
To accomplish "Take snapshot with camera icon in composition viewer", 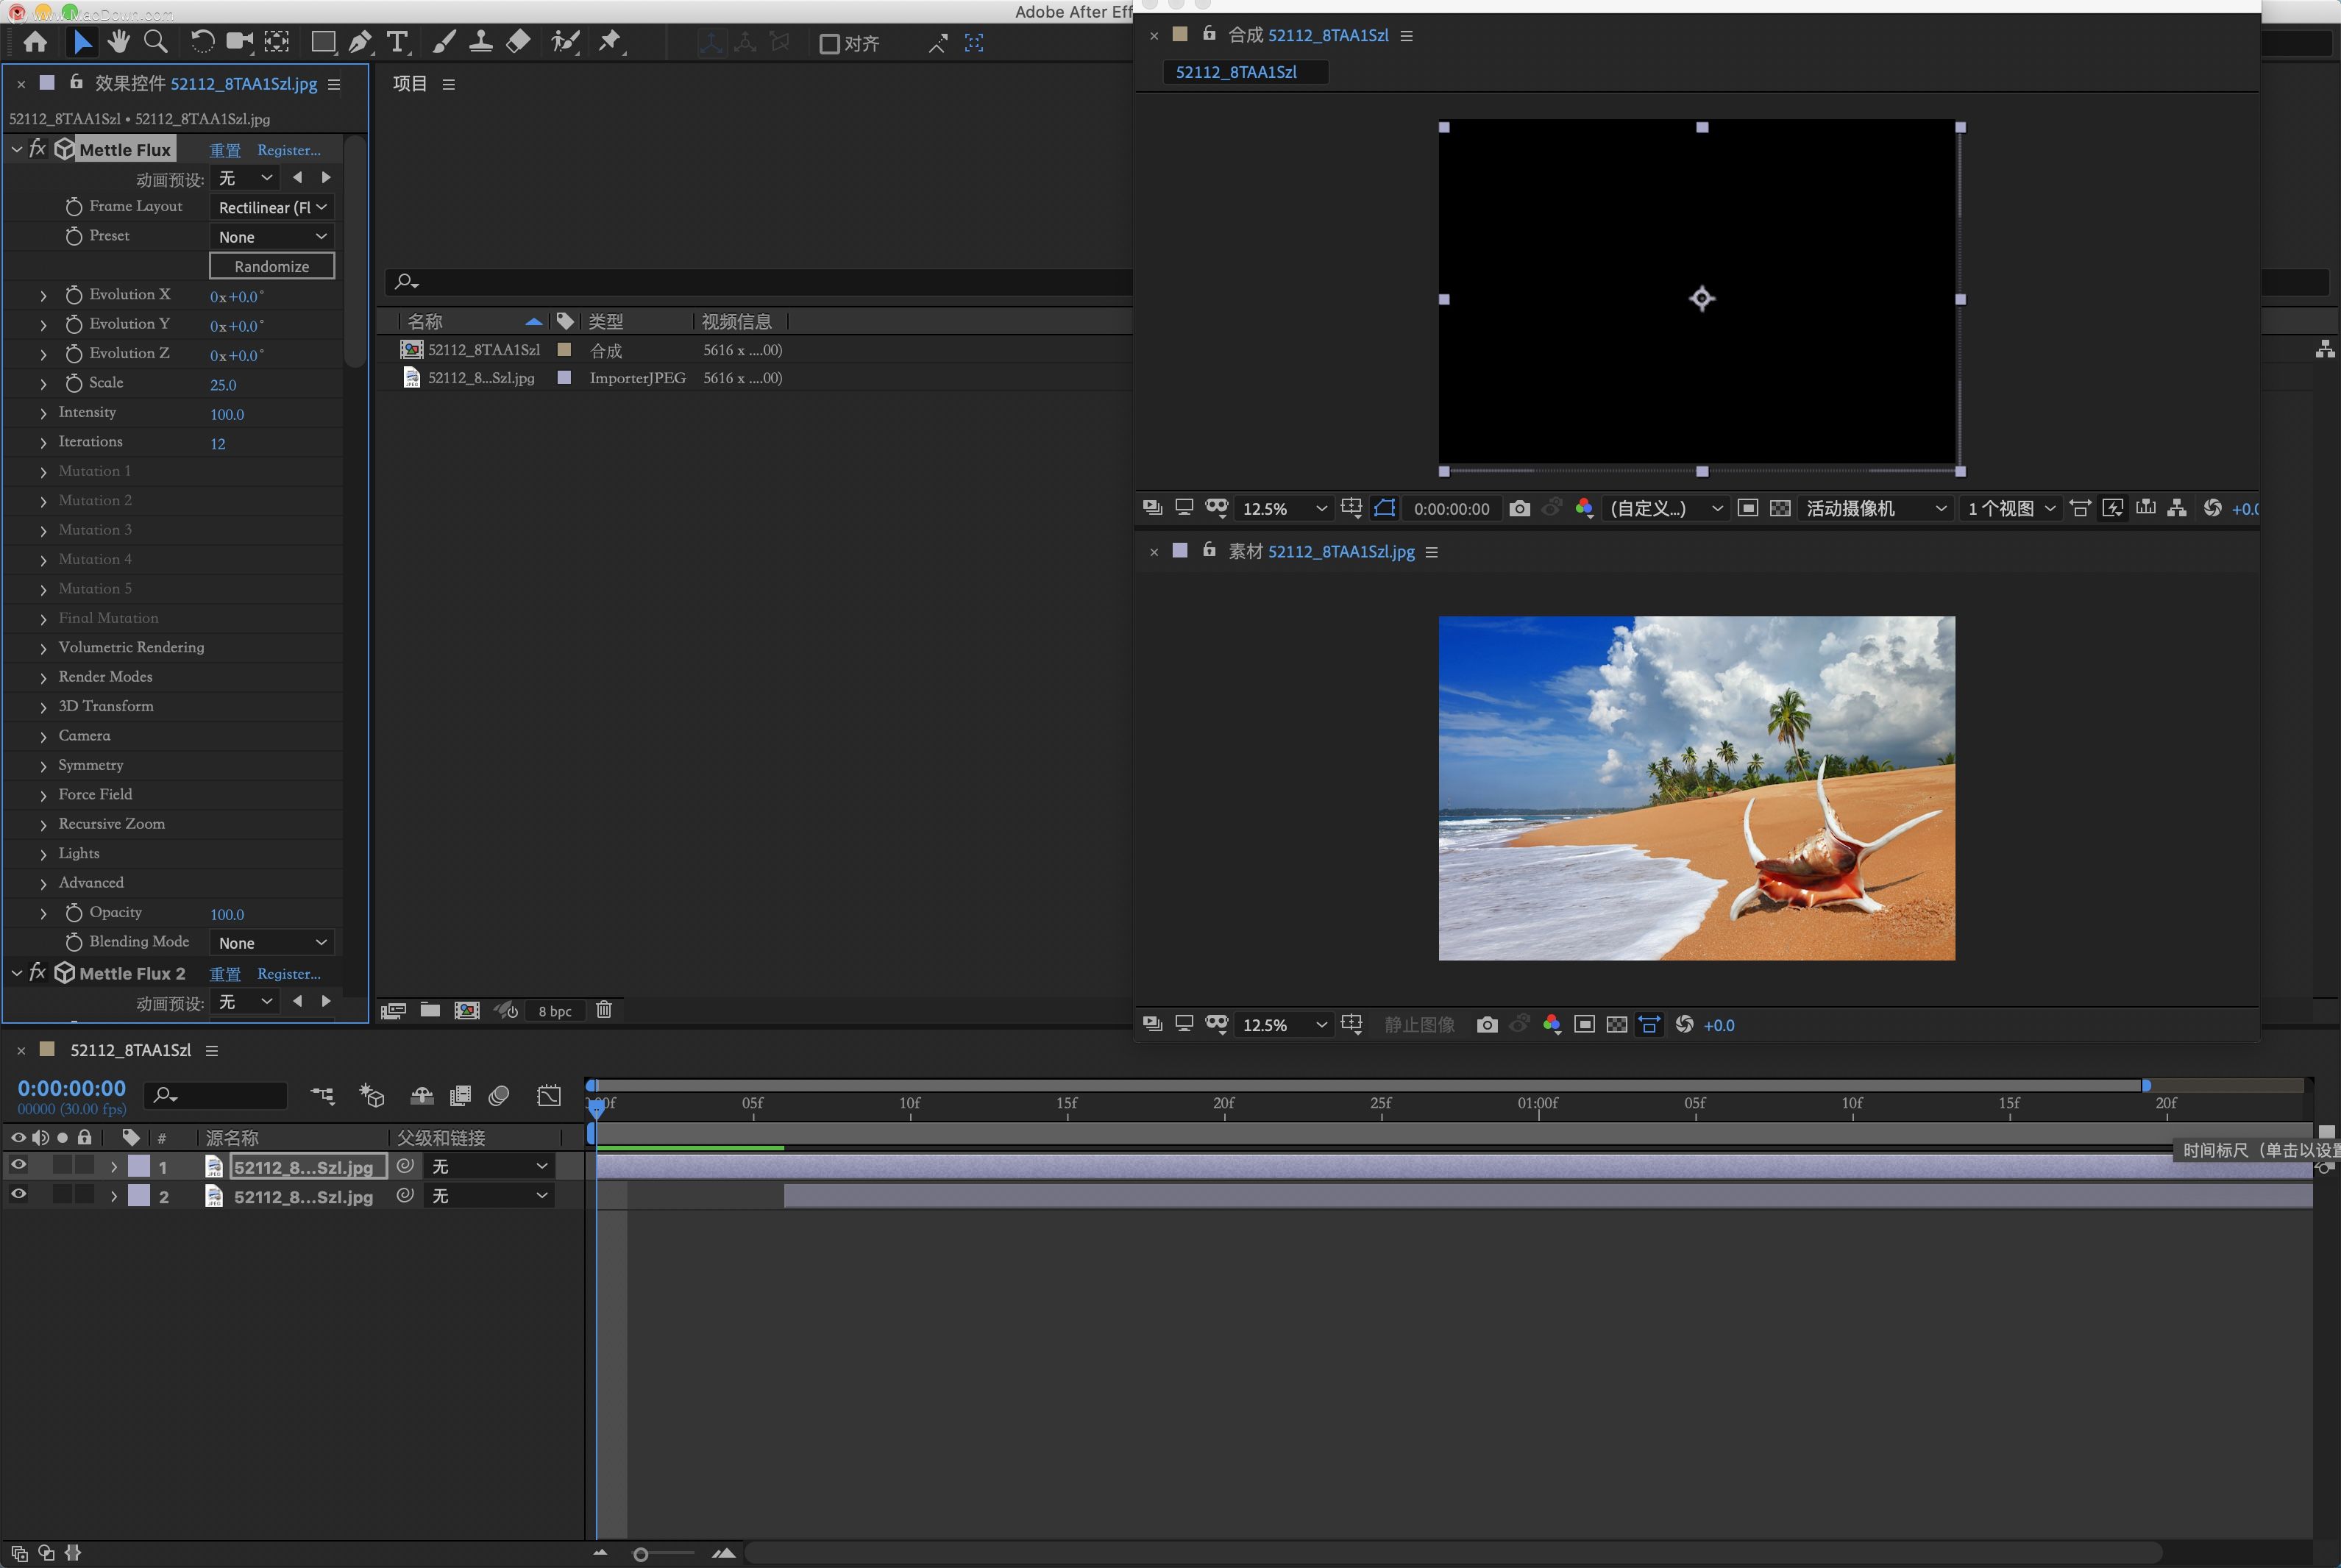I will 1518,508.
